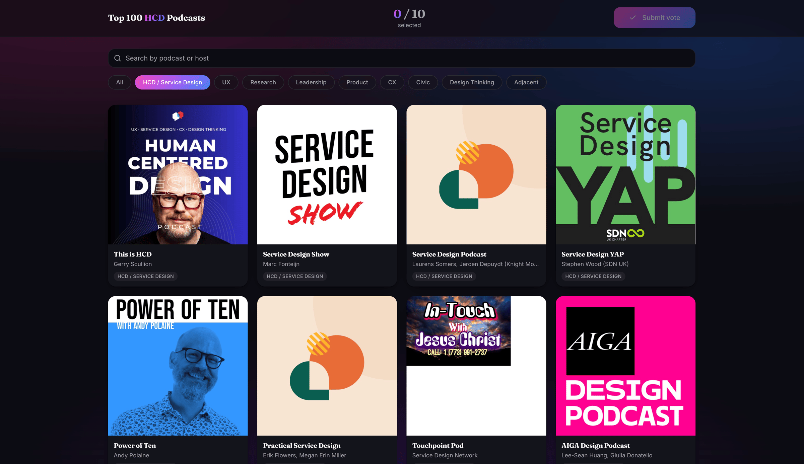Click the search magnifier icon
The image size is (804, 464).
tap(118, 58)
